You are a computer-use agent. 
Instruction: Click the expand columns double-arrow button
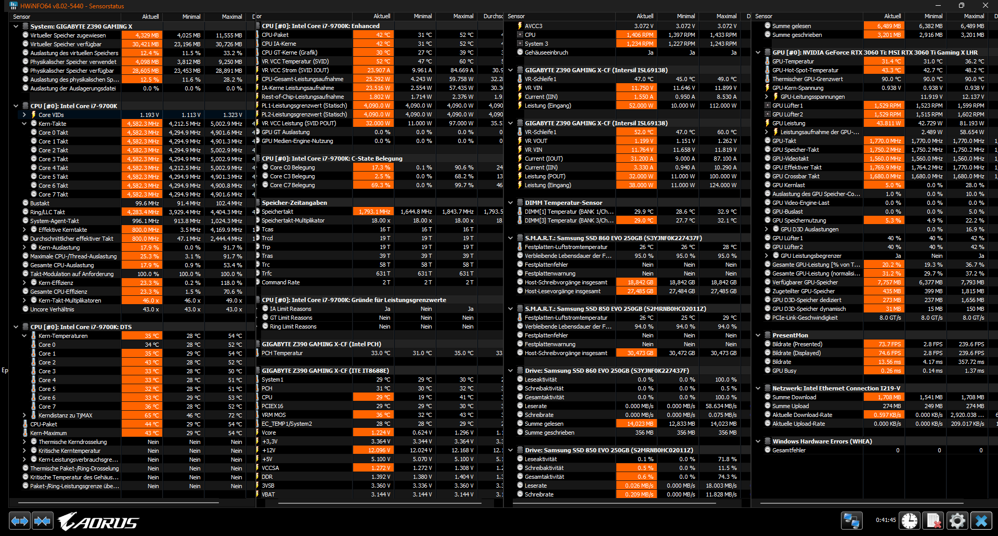pos(20,520)
